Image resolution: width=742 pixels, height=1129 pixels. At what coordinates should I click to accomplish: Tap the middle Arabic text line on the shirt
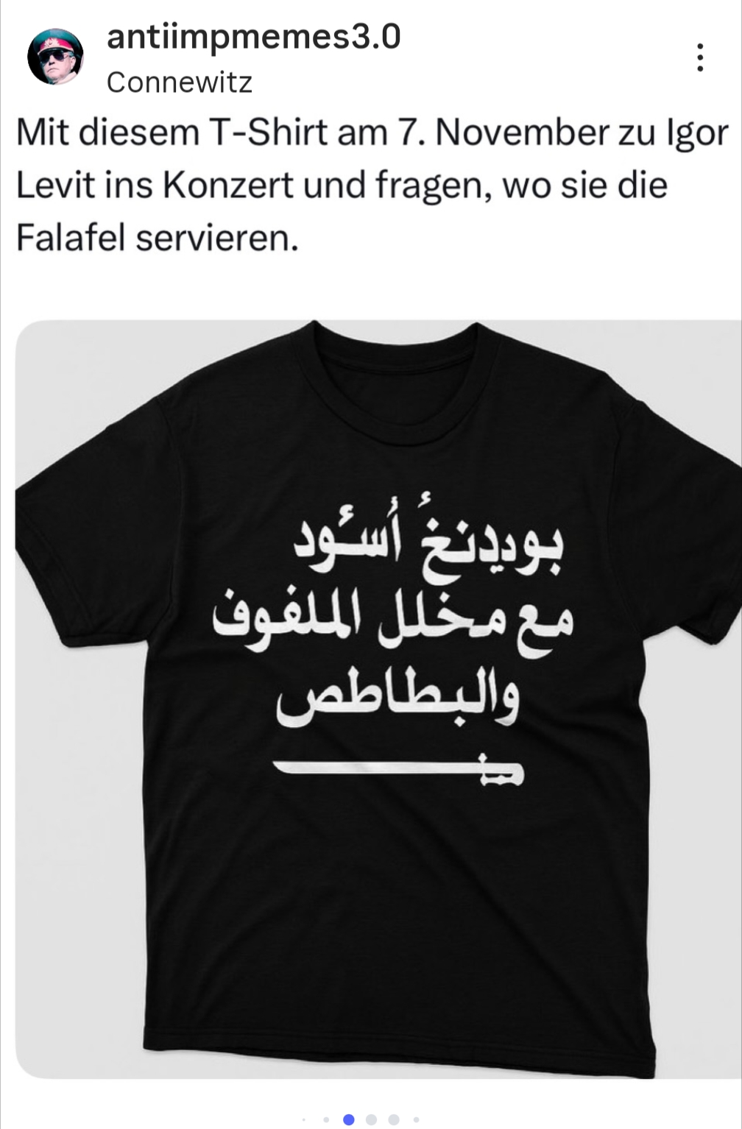tap(392, 622)
